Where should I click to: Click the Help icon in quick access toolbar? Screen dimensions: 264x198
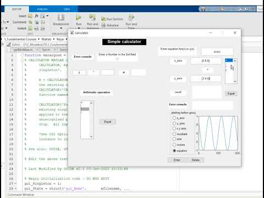click(x=247, y=9)
